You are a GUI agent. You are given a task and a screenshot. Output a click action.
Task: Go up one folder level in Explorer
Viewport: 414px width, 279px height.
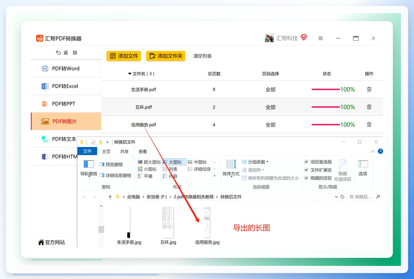[110, 197]
